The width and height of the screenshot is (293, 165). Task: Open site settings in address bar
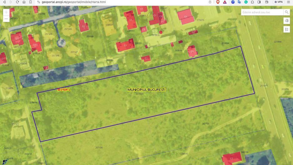click(39, 2)
